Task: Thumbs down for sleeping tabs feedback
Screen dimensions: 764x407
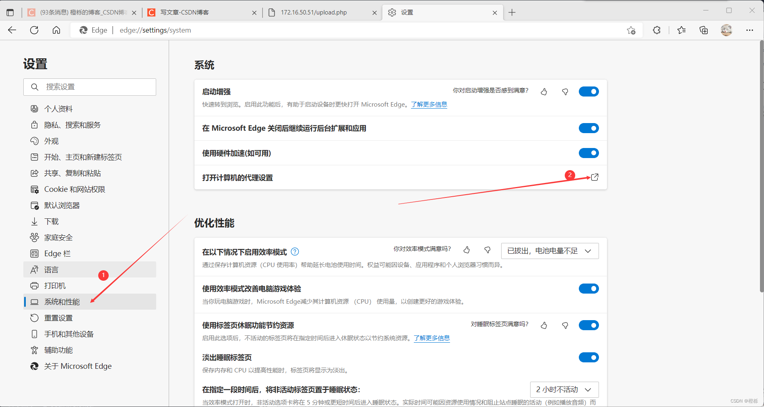Action: click(x=565, y=325)
